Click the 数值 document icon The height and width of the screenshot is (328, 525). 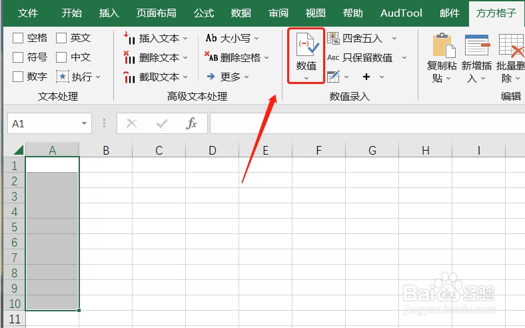[x=306, y=44]
